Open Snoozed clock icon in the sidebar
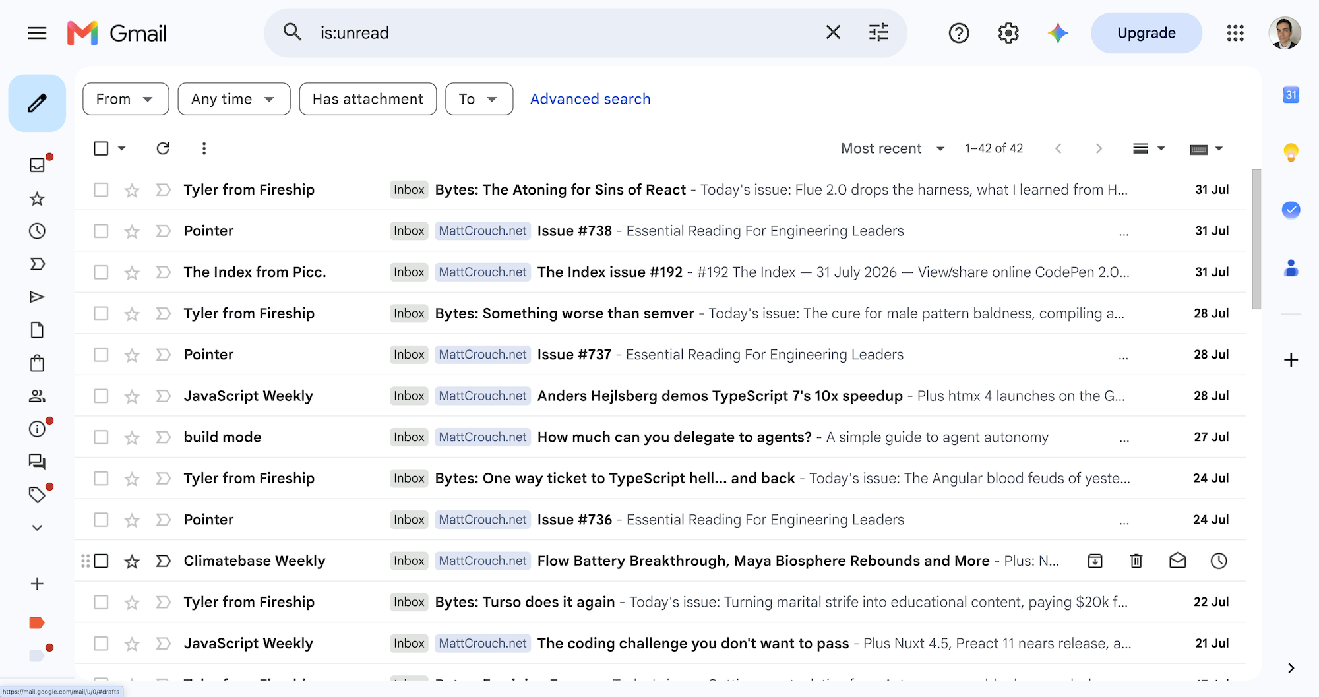1319x697 pixels. tap(37, 231)
